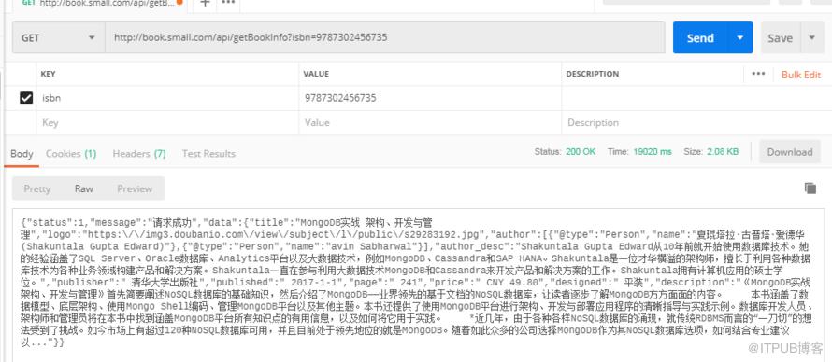Switch to the Headers (7) tab
The image size is (832, 362).
139,154
